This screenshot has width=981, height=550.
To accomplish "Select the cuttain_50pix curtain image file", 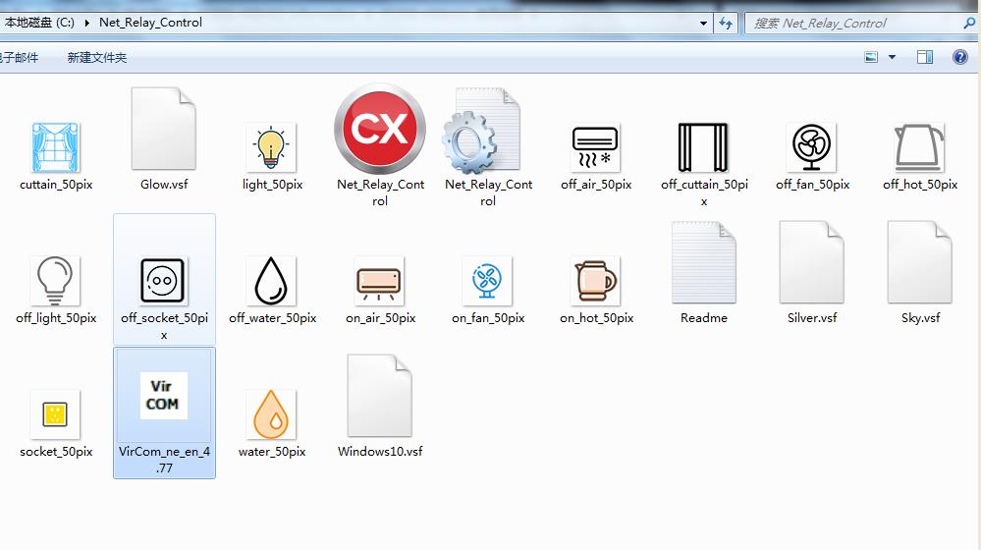I will [56, 148].
